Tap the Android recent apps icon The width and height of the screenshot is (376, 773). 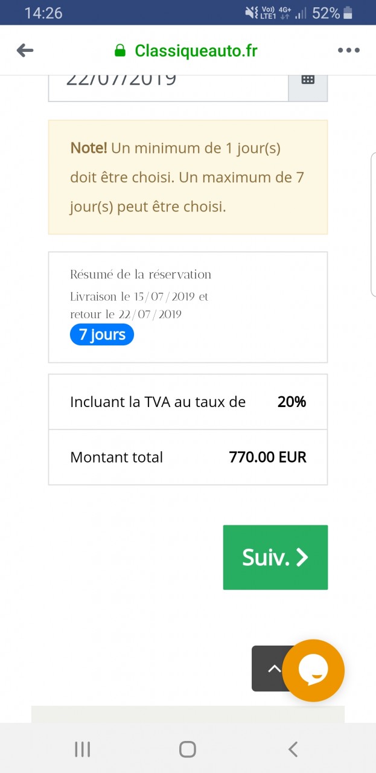[82, 749]
